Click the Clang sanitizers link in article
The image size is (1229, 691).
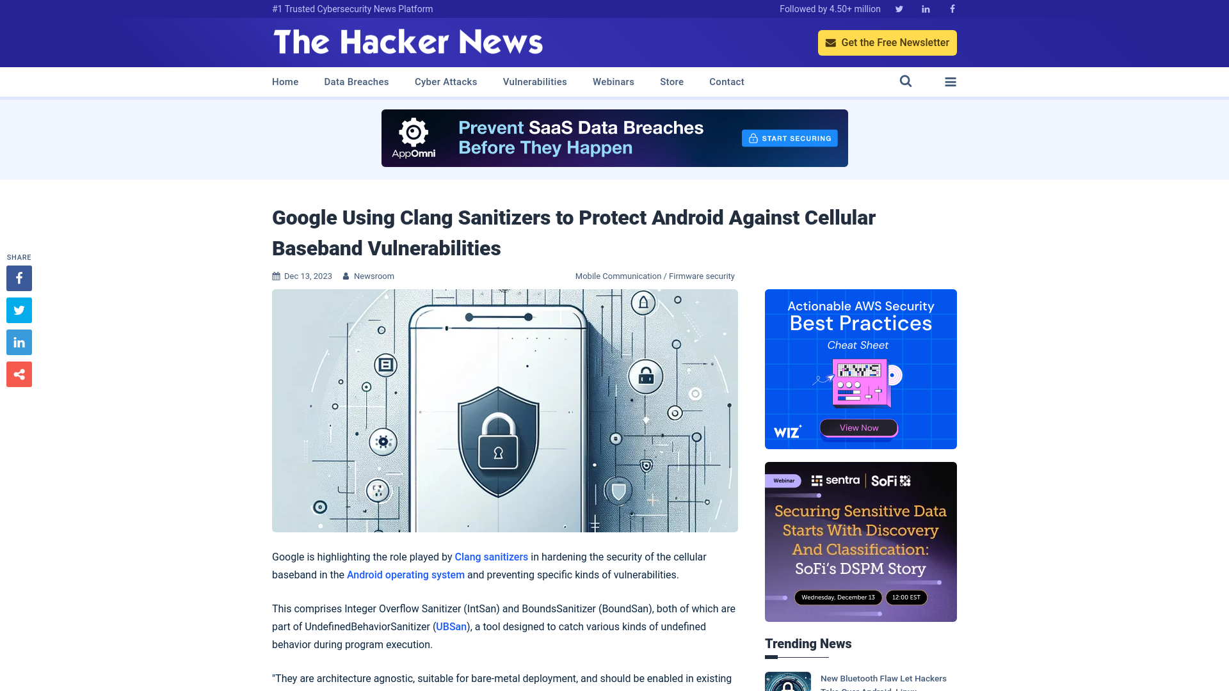491,557
